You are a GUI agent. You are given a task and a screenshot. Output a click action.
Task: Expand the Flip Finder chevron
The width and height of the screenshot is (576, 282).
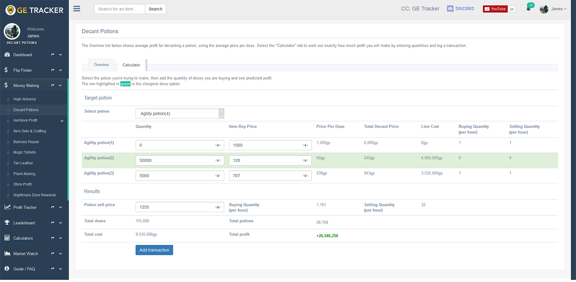tap(61, 70)
